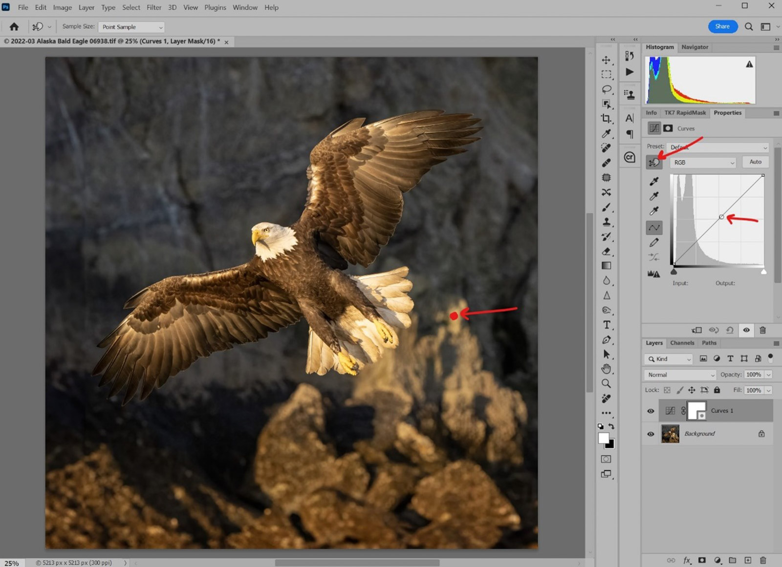The width and height of the screenshot is (782, 567).
Task: Click the foreground color swatch
Action: coord(603,439)
